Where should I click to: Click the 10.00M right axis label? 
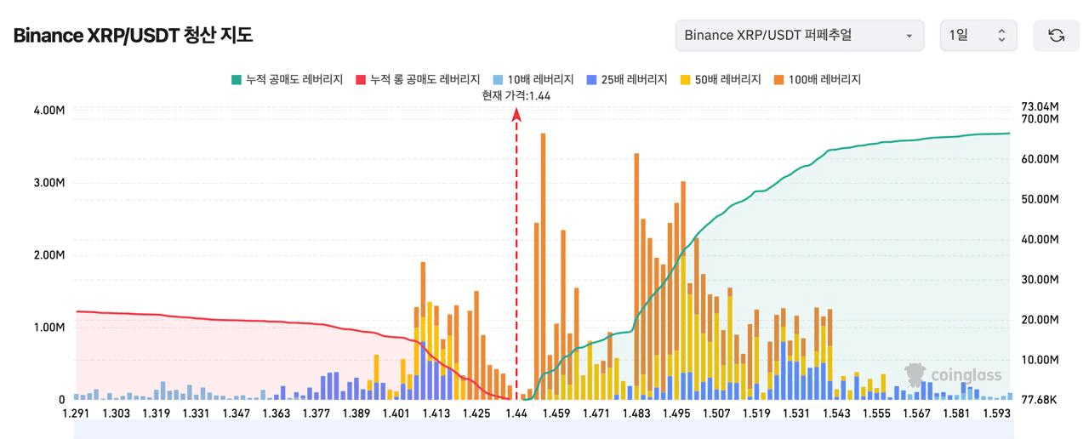(1039, 360)
